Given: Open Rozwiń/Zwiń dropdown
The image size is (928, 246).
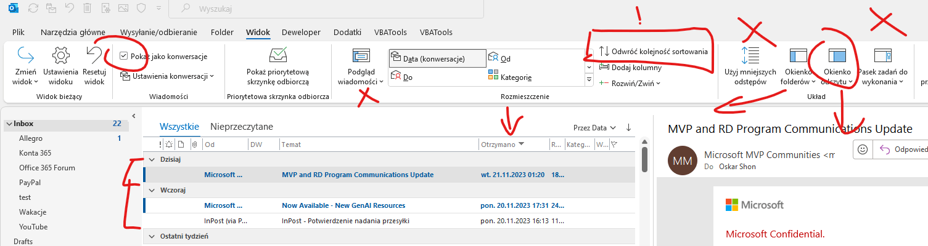Looking at the screenshot, I should coord(630,83).
